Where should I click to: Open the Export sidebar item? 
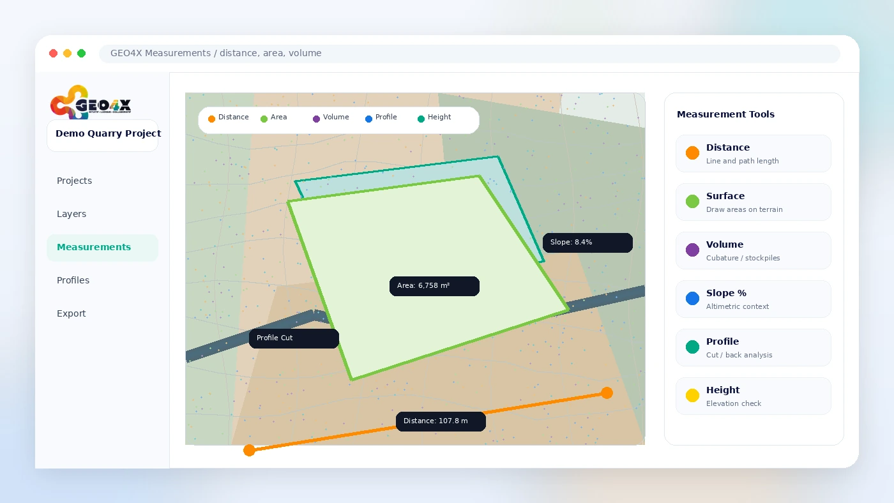tap(102, 313)
